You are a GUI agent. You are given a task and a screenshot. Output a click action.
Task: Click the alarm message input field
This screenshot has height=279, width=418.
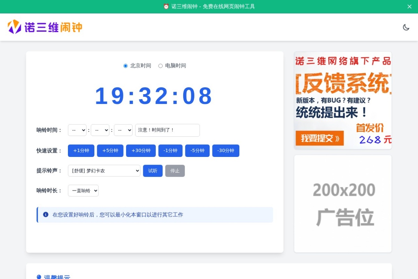click(167, 130)
